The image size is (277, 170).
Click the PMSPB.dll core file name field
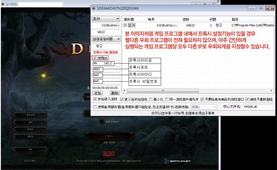pyautogui.click(x=258, y=107)
